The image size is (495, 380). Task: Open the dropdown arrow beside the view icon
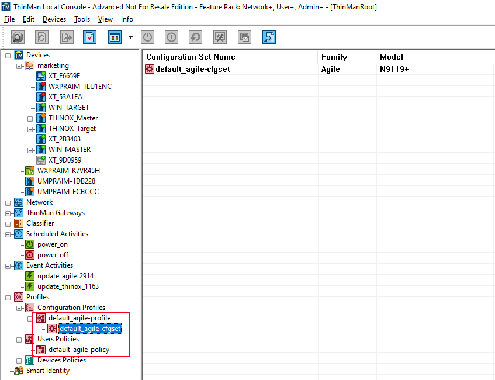(x=130, y=37)
